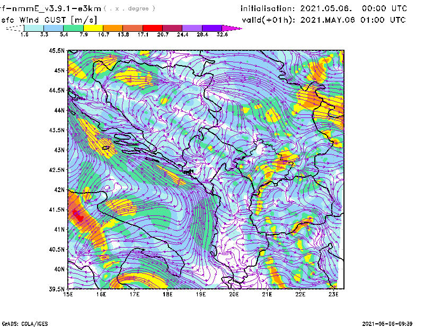
Task: Click the 41.5N latitude axis label
Action: 57,210
